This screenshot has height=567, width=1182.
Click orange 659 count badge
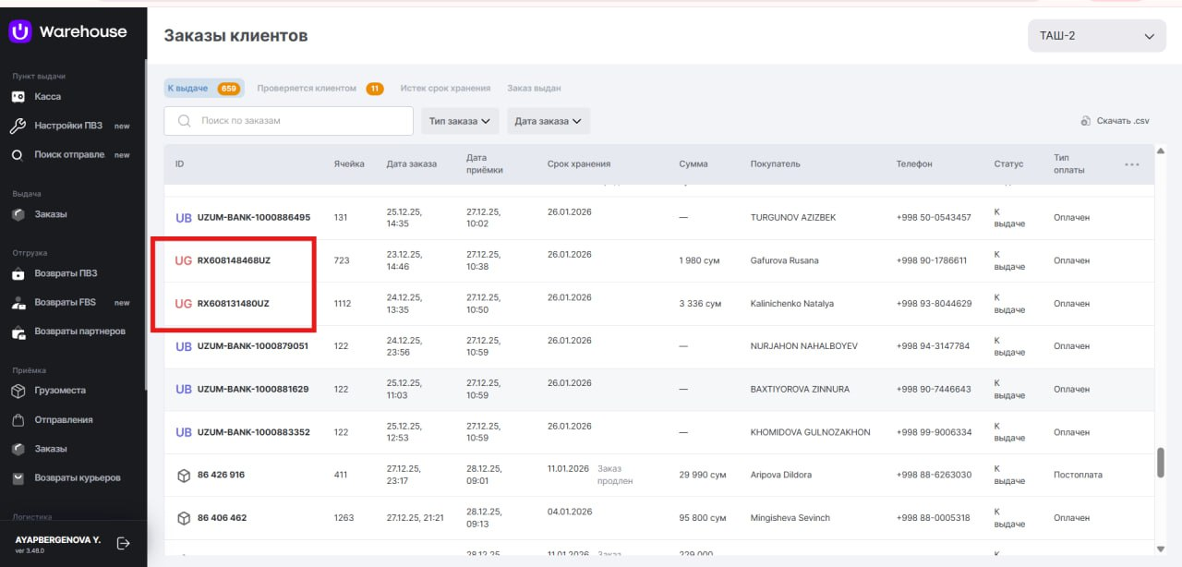pyautogui.click(x=228, y=89)
